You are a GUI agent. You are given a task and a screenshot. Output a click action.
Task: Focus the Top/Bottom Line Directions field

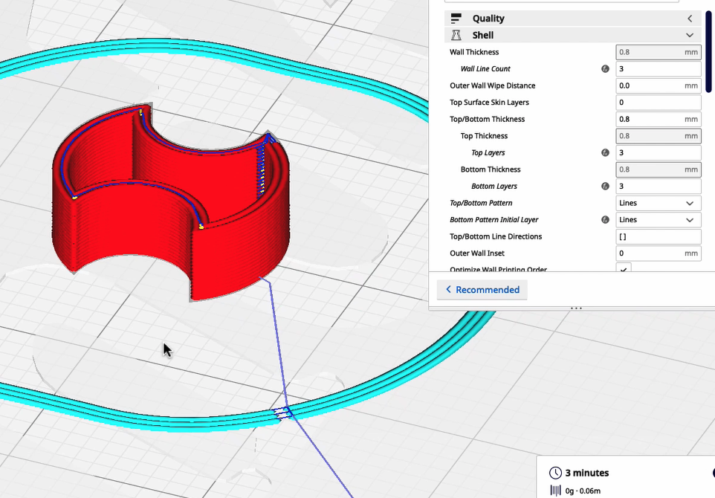click(658, 236)
